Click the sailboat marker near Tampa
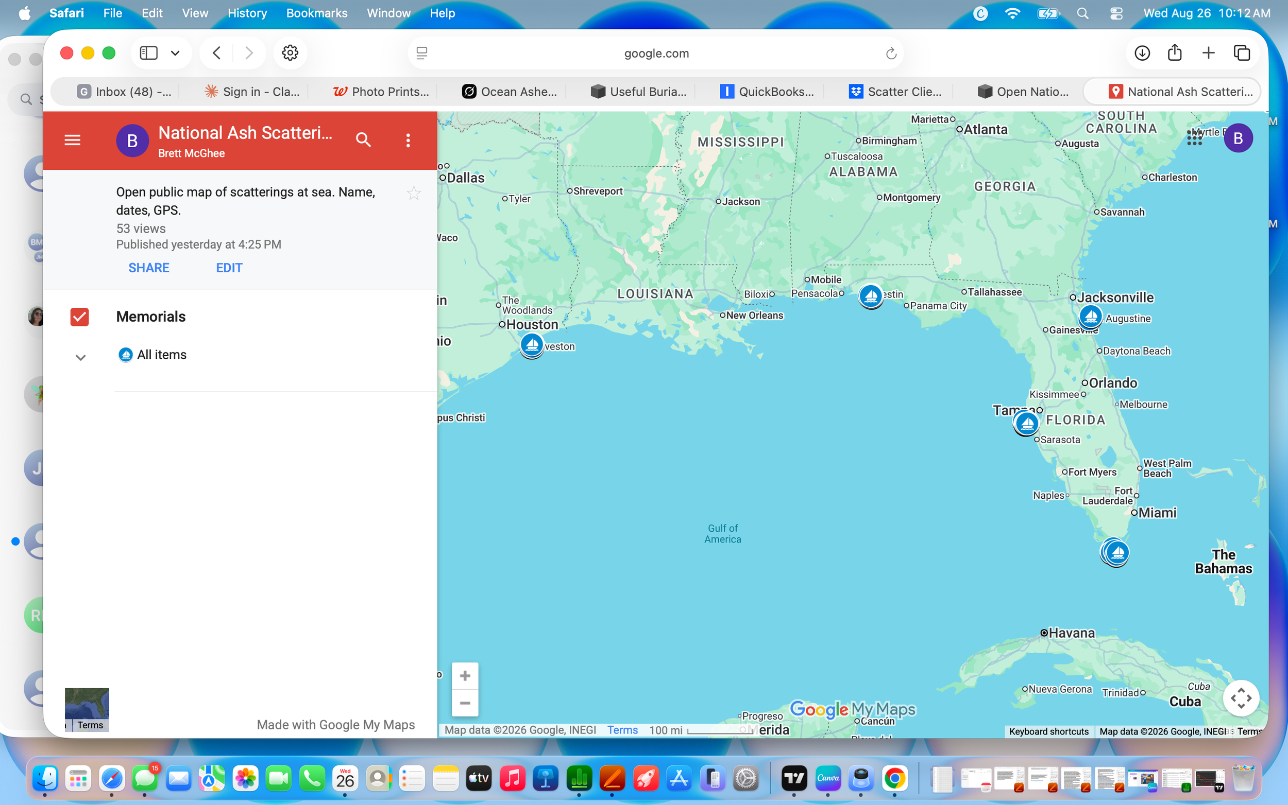The height and width of the screenshot is (805, 1288). tap(1026, 423)
